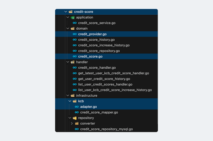The width and height of the screenshot is (213, 141).
Task: Click Go icon beside adapter.go
Action: coord(77,107)
